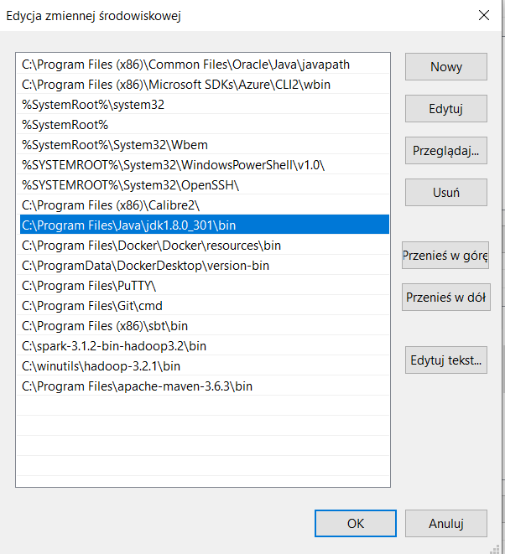
Task: Select the Oracle Java javapath entry
Action: click(x=185, y=65)
